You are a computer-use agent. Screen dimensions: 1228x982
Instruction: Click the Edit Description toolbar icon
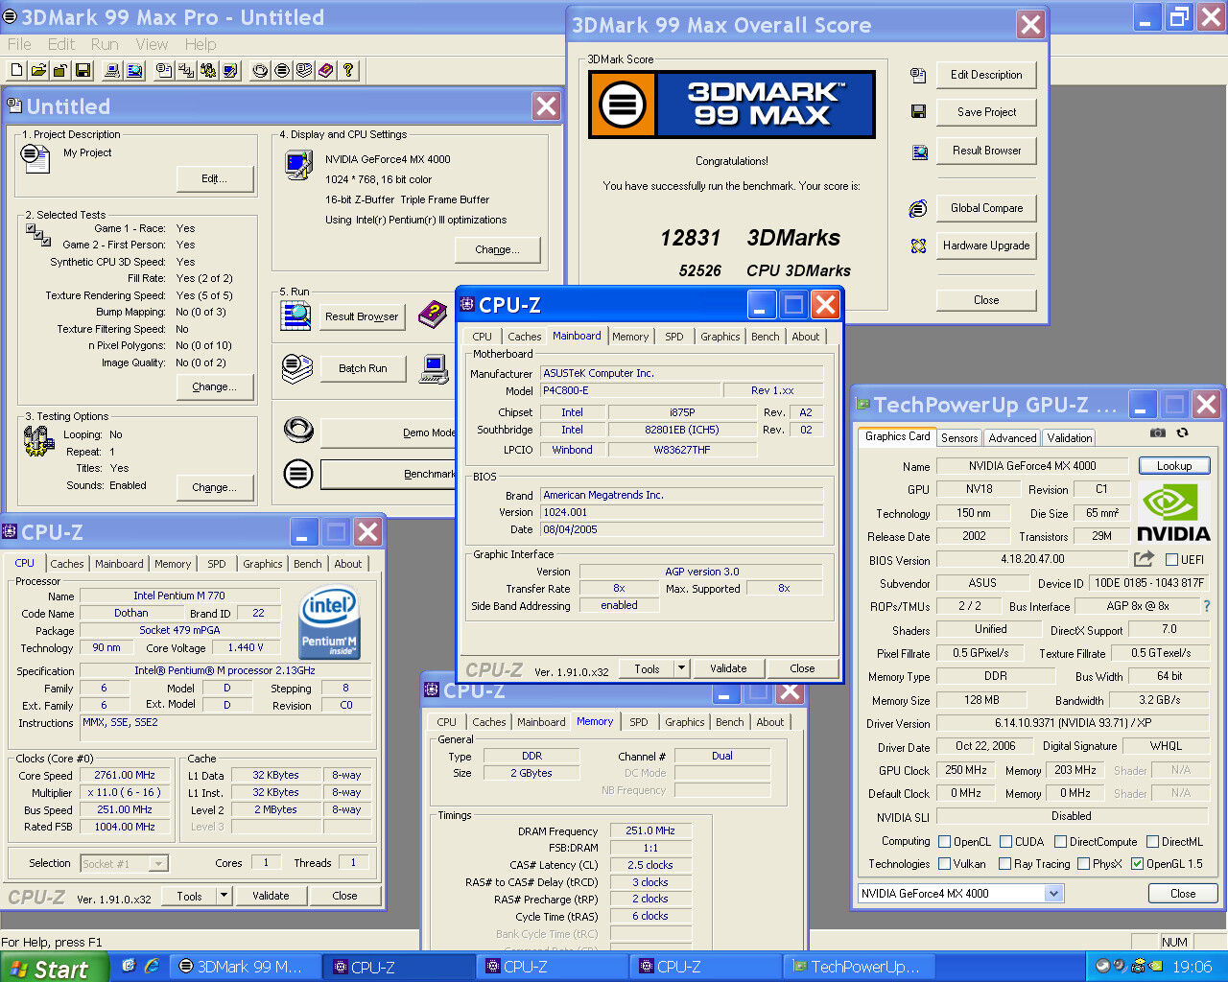pyautogui.click(x=164, y=70)
